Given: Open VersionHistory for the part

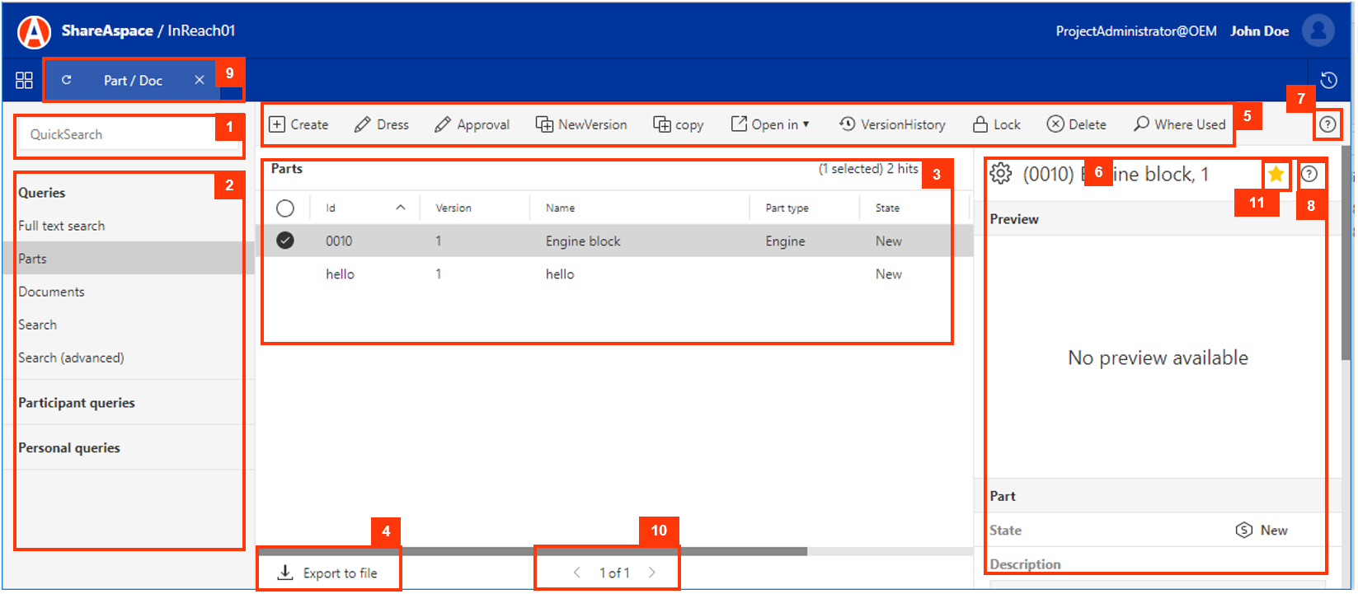Looking at the screenshot, I should [x=892, y=124].
